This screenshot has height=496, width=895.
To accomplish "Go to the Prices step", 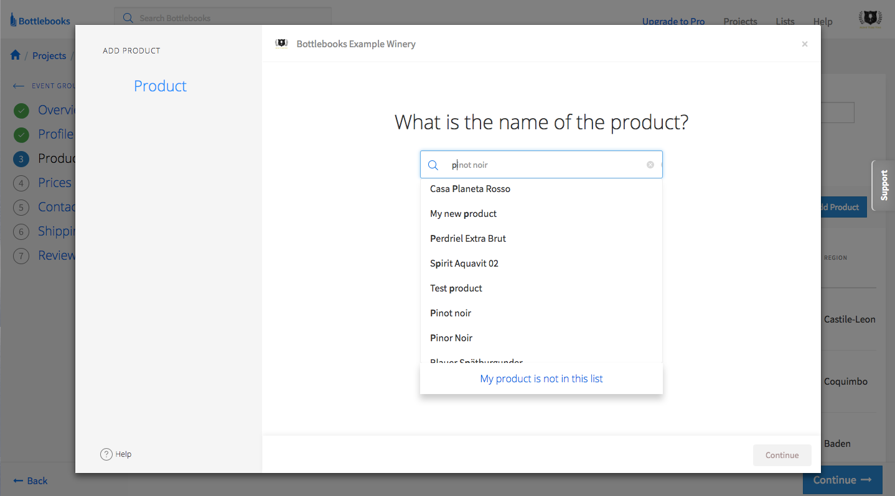I will (55, 183).
